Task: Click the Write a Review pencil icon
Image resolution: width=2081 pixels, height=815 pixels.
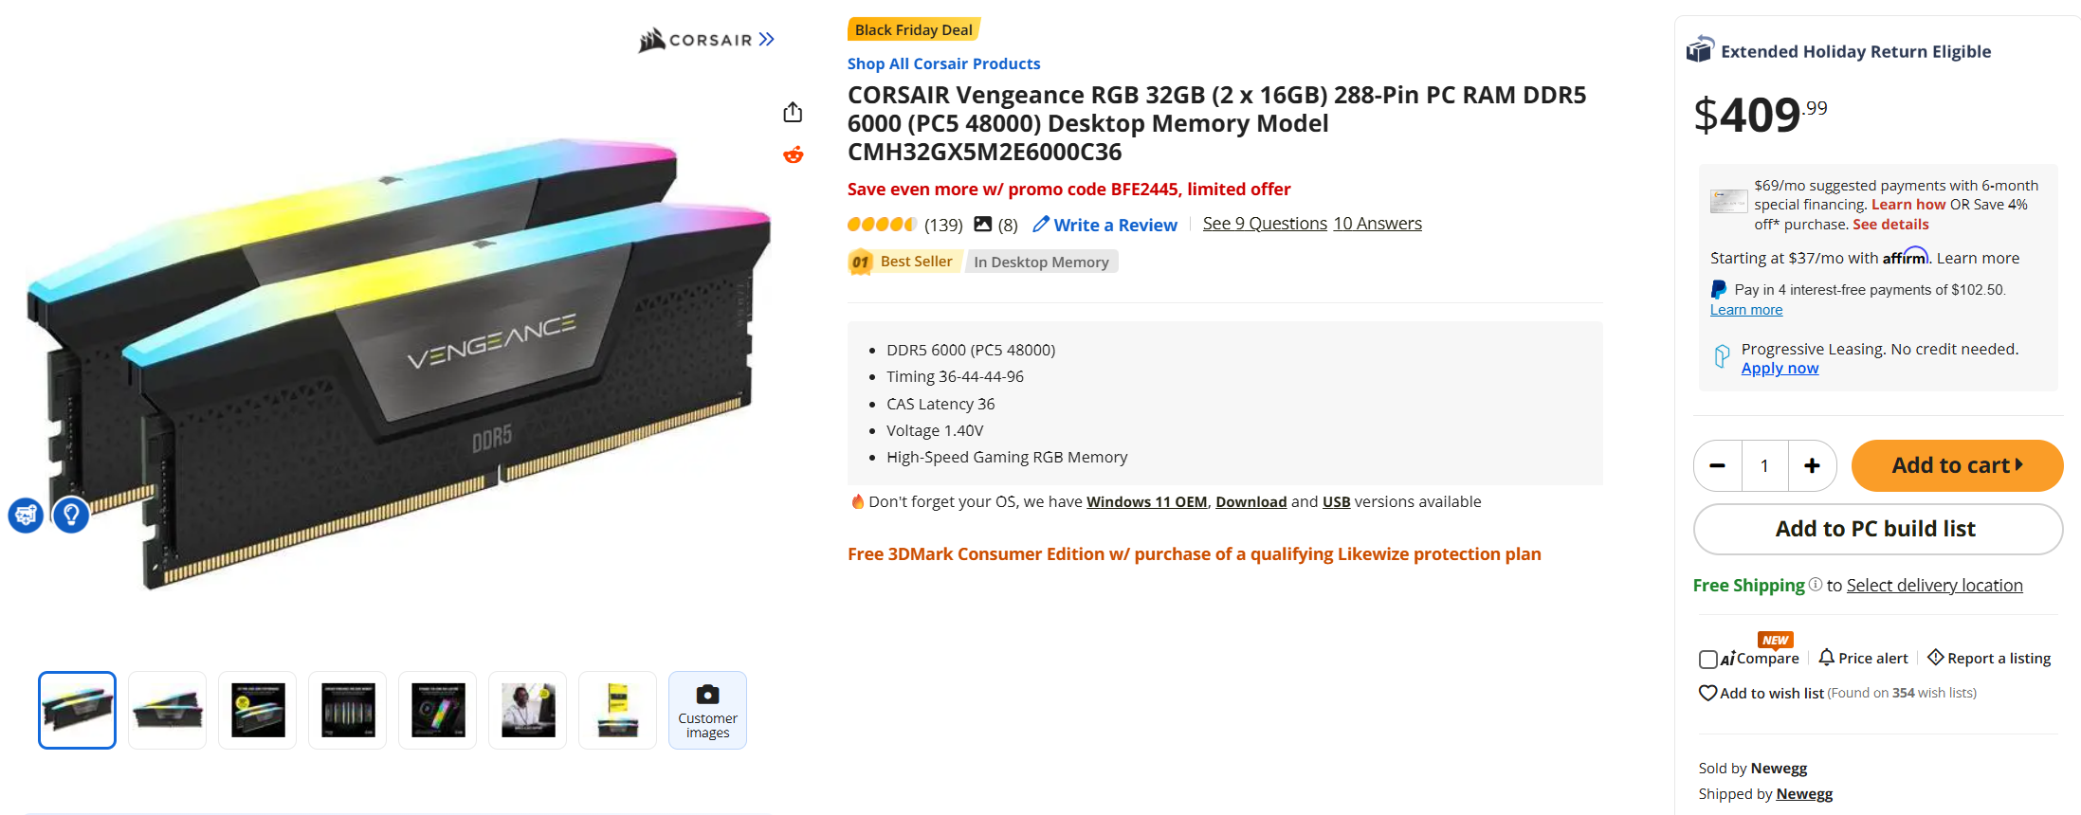Action: pyautogui.click(x=1041, y=225)
